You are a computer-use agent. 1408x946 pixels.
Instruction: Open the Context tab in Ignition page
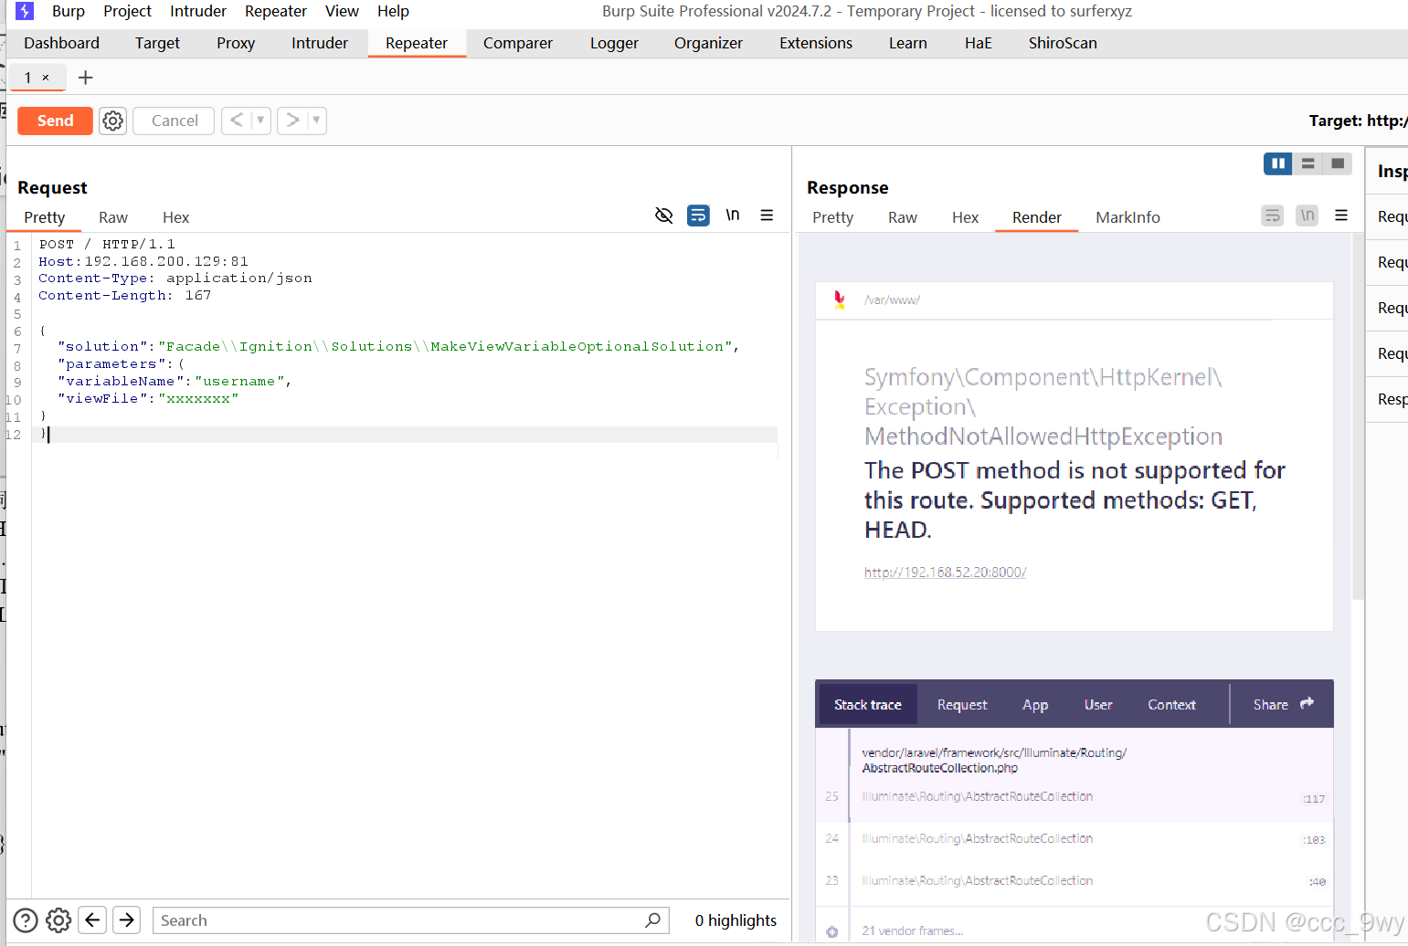(x=1171, y=705)
